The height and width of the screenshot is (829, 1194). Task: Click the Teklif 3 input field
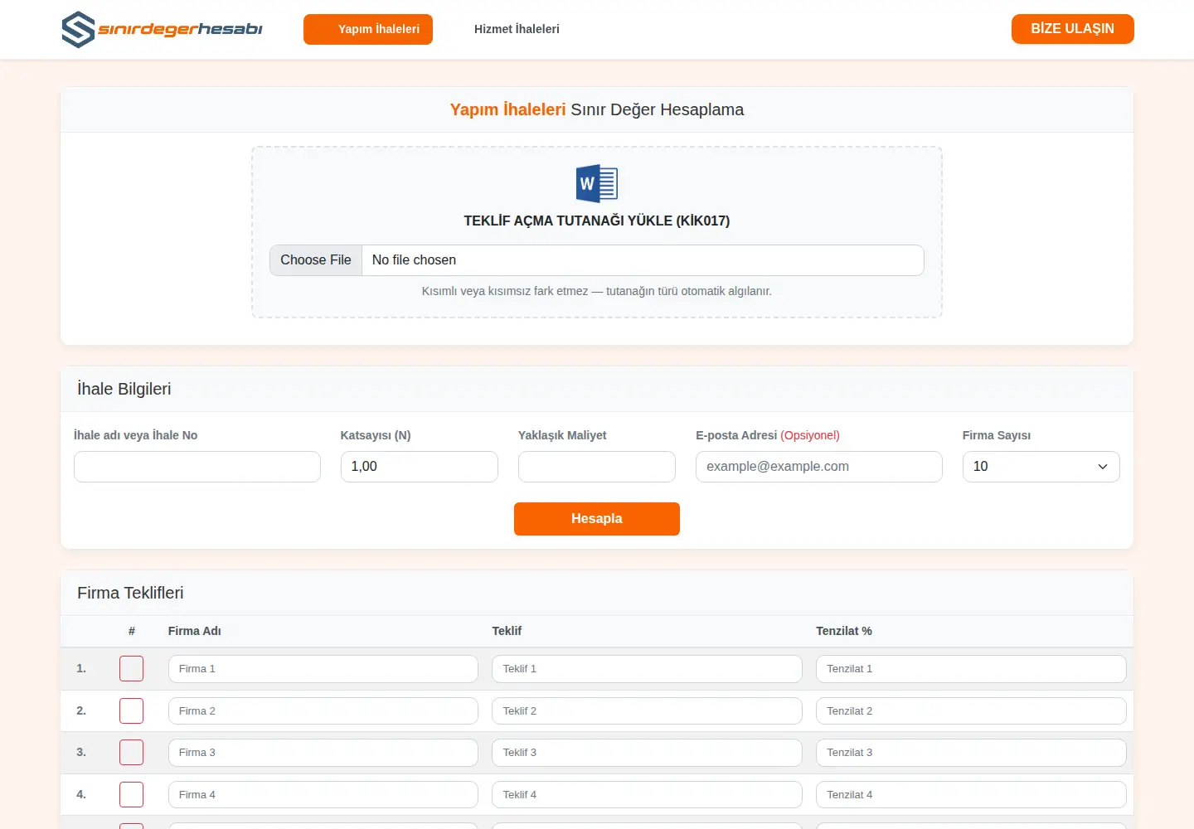pos(647,753)
